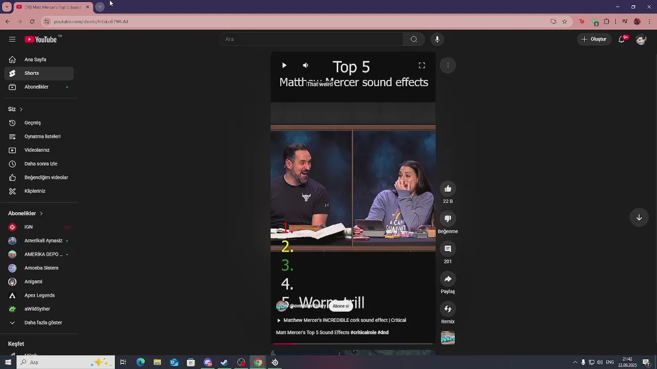Open Oynatma listeleri playlists
The image size is (657, 369).
[39, 136]
